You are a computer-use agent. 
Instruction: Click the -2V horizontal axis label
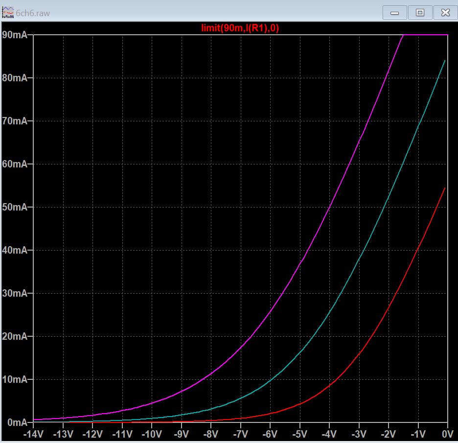pyautogui.click(x=389, y=434)
